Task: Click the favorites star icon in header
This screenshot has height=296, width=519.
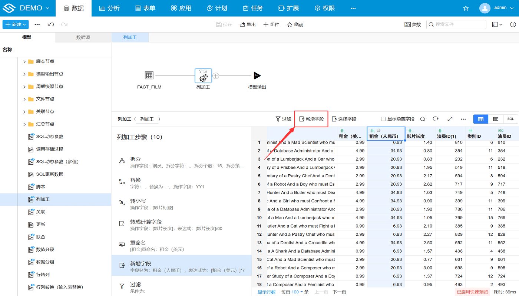Action: (x=466, y=8)
